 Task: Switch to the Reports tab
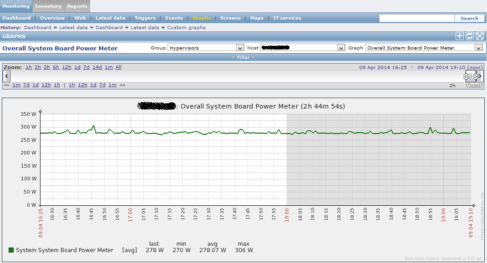[77, 6]
